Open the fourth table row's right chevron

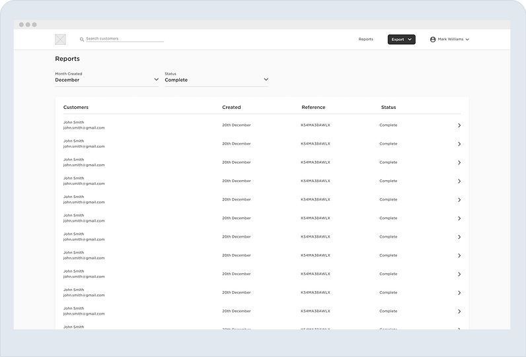[459, 181]
